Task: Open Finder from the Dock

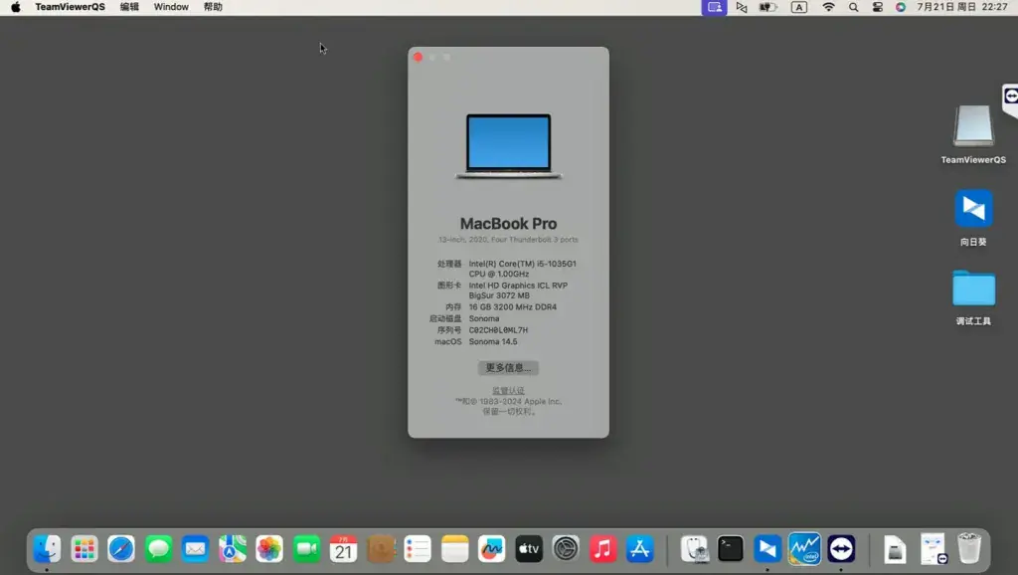Action: pyautogui.click(x=47, y=549)
